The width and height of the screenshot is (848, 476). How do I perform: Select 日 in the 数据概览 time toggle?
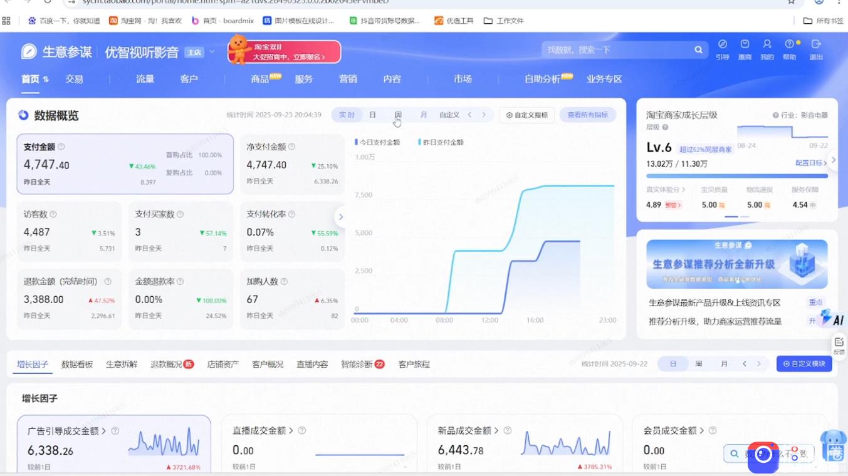(x=372, y=115)
